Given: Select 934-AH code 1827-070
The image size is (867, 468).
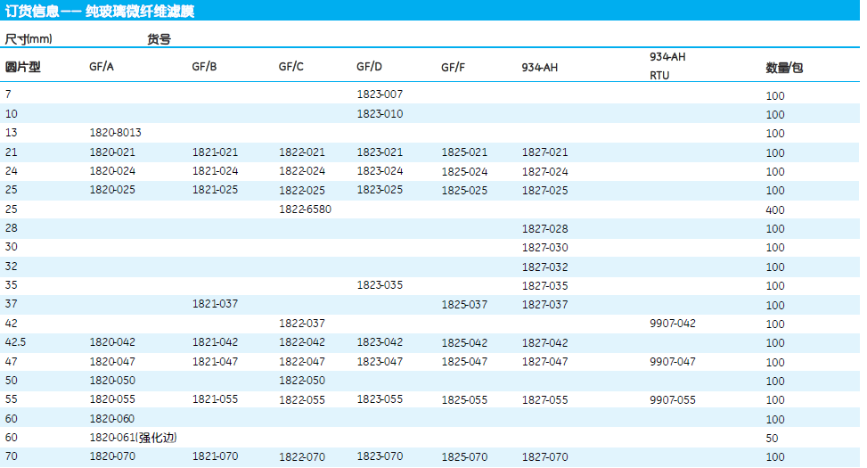Looking at the screenshot, I should [x=545, y=457].
